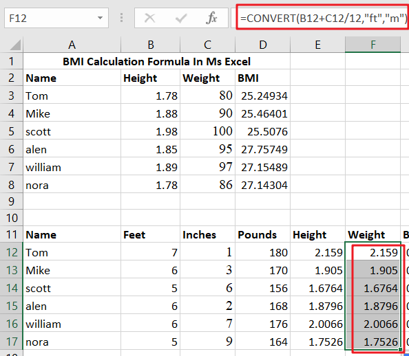Click the Enter checkmark icon in formula bar
This screenshot has height=356, width=409.
[181, 19]
